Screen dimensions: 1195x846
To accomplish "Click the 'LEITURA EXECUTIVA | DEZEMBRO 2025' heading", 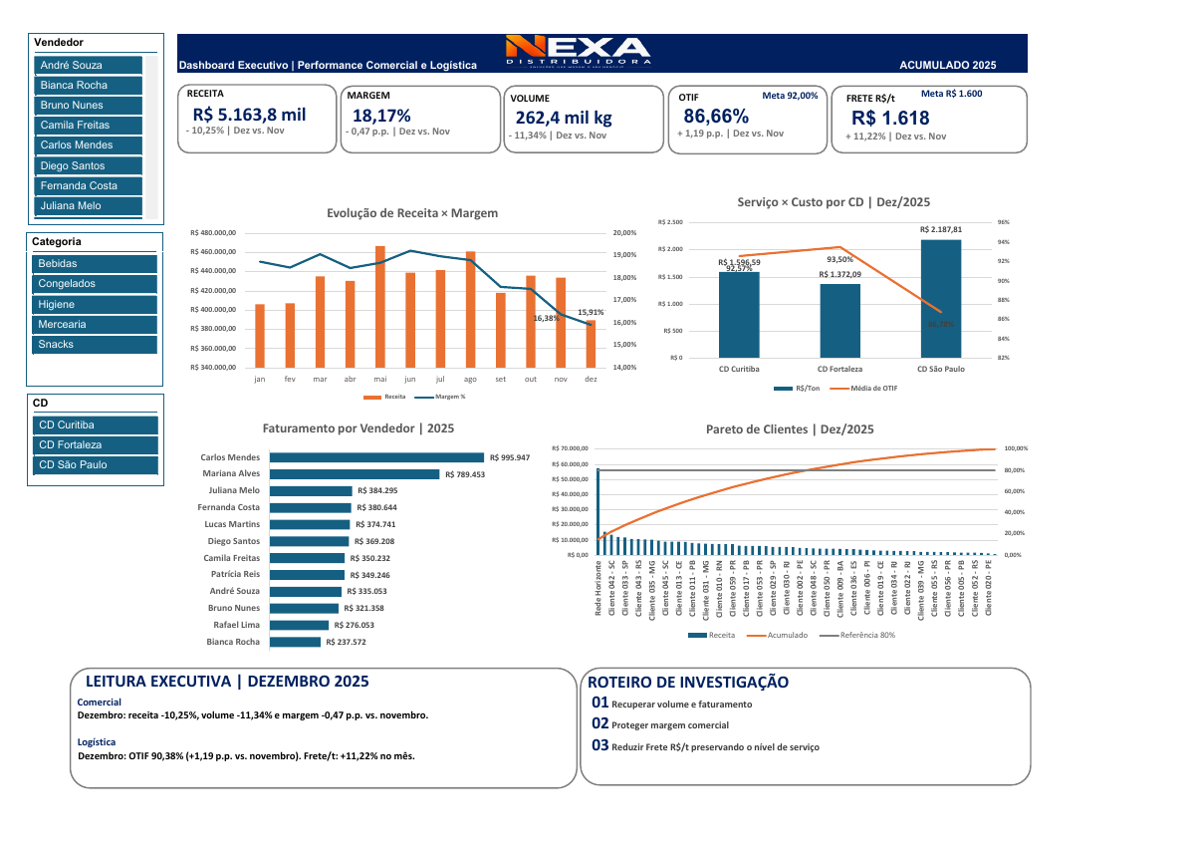I will coord(228,682).
